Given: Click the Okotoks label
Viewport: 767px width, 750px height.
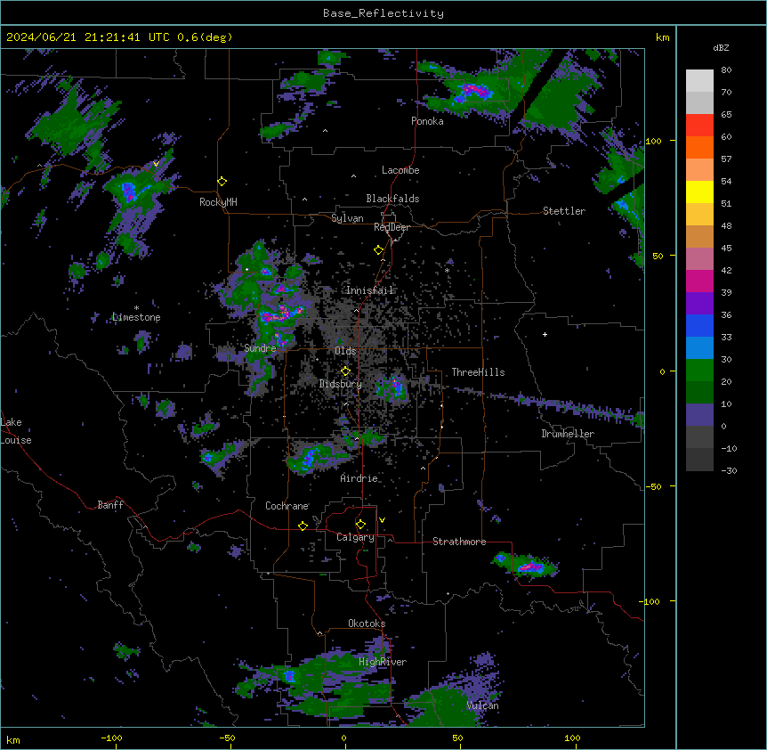Looking at the screenshot, I should coord(367,624).
